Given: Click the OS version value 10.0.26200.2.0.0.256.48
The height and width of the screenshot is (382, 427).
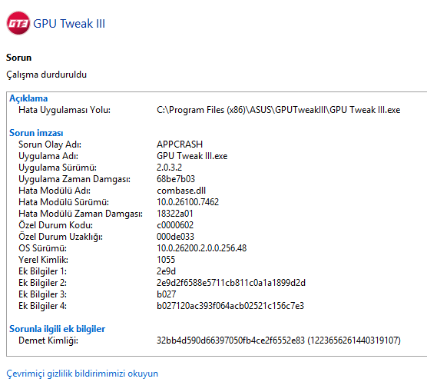Looking at the screenshot, I should [x=201, y=248].
